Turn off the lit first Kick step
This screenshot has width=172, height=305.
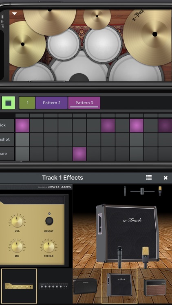tap(22, 126)
